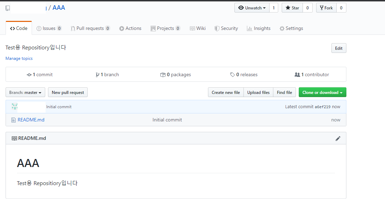Show the 1 contributor page
This screenshot has height=199, width=385.
(x=312, y=74)
